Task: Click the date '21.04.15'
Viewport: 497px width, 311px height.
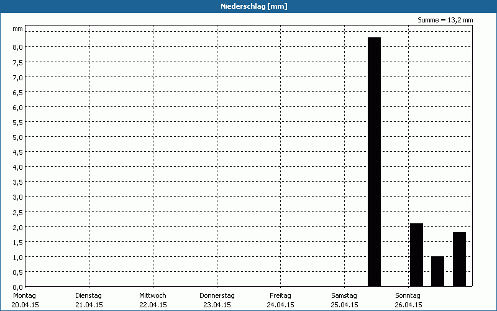Action: (89, 305)
